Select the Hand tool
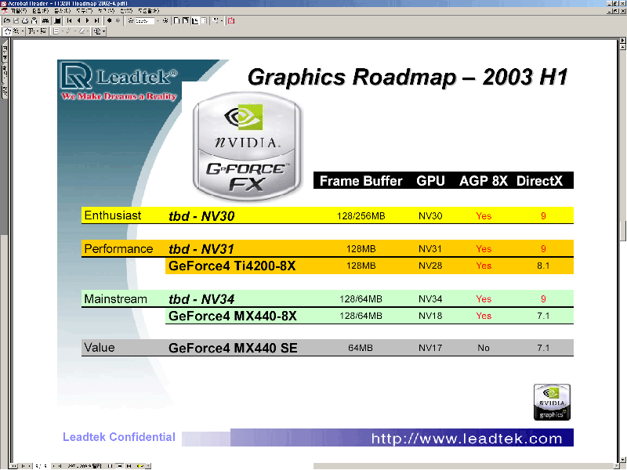The width and height of the screenshot is (627, 470). click(x=9, y=31)
